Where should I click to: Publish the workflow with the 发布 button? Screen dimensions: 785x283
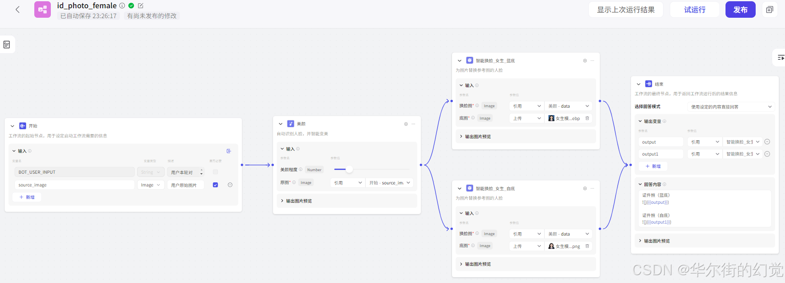[740, 9]
